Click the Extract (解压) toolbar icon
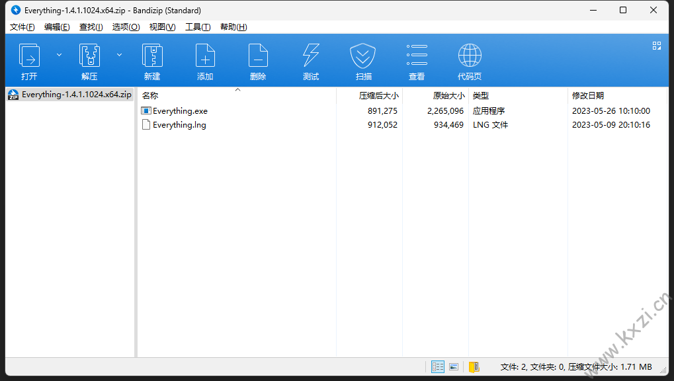The width and height of the screenshot is (674, 381). pyautogui.click(x=89, y=56)
